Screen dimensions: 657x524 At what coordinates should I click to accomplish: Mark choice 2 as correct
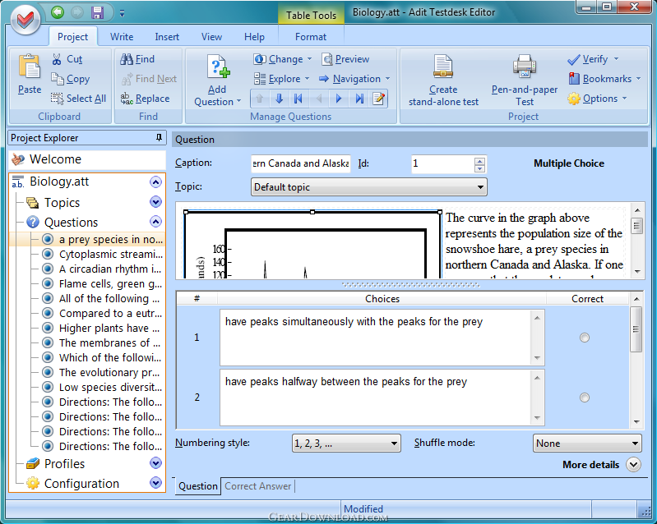pos(585,398)
